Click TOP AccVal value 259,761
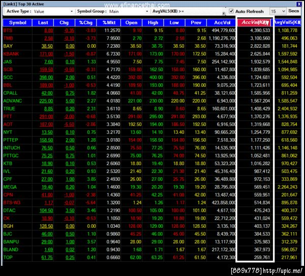This screenshot has height=276, width=305. pyautogui.click(x=262, y=257)
